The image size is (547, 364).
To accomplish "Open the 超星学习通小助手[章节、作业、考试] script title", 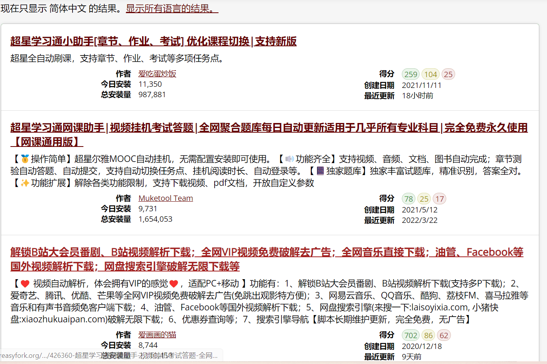I will click(x=154, y=41).
